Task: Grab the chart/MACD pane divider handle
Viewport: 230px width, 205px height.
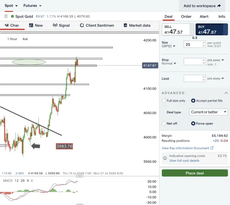Action: pos(79,176)
